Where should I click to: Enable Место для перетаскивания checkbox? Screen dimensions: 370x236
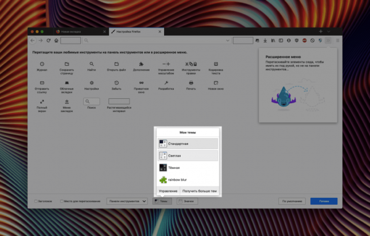pos(62,201)
